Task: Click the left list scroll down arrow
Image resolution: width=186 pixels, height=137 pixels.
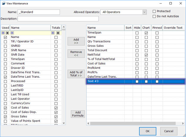Action: [x=64, y=123]
